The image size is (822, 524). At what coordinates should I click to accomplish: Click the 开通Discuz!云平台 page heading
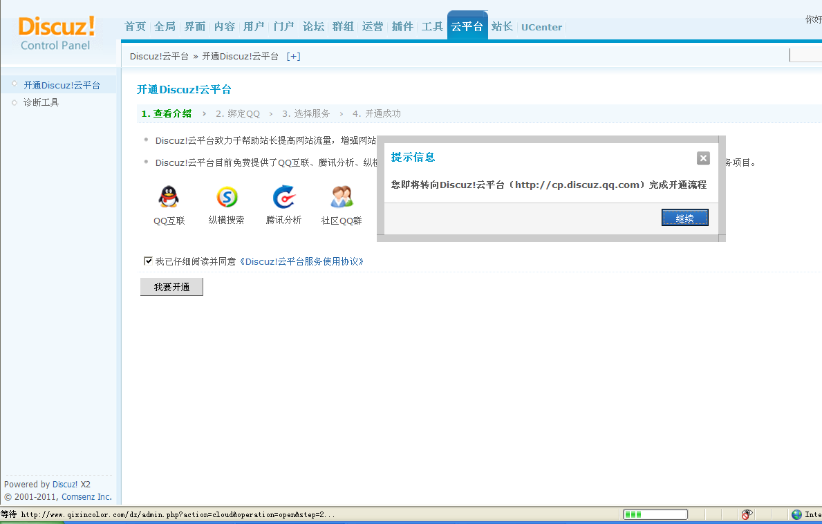[184, 90]
